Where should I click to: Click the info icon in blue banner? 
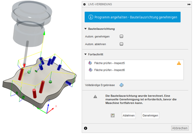coord(91,17)
